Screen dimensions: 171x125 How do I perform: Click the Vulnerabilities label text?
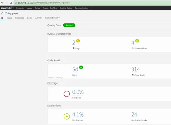141,48
